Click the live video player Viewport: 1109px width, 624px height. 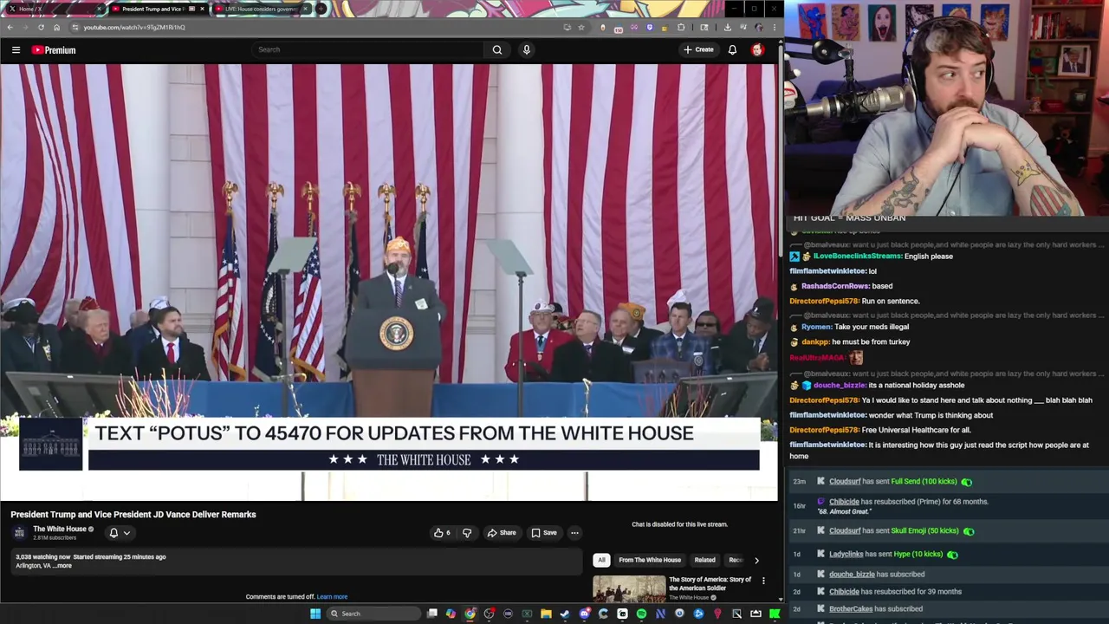click(389, 282)
